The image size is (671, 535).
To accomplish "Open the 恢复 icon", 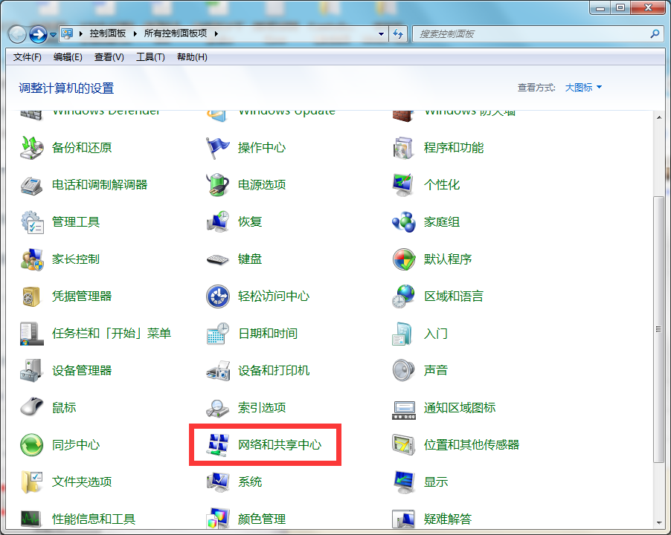I will (x=218, y=221).
